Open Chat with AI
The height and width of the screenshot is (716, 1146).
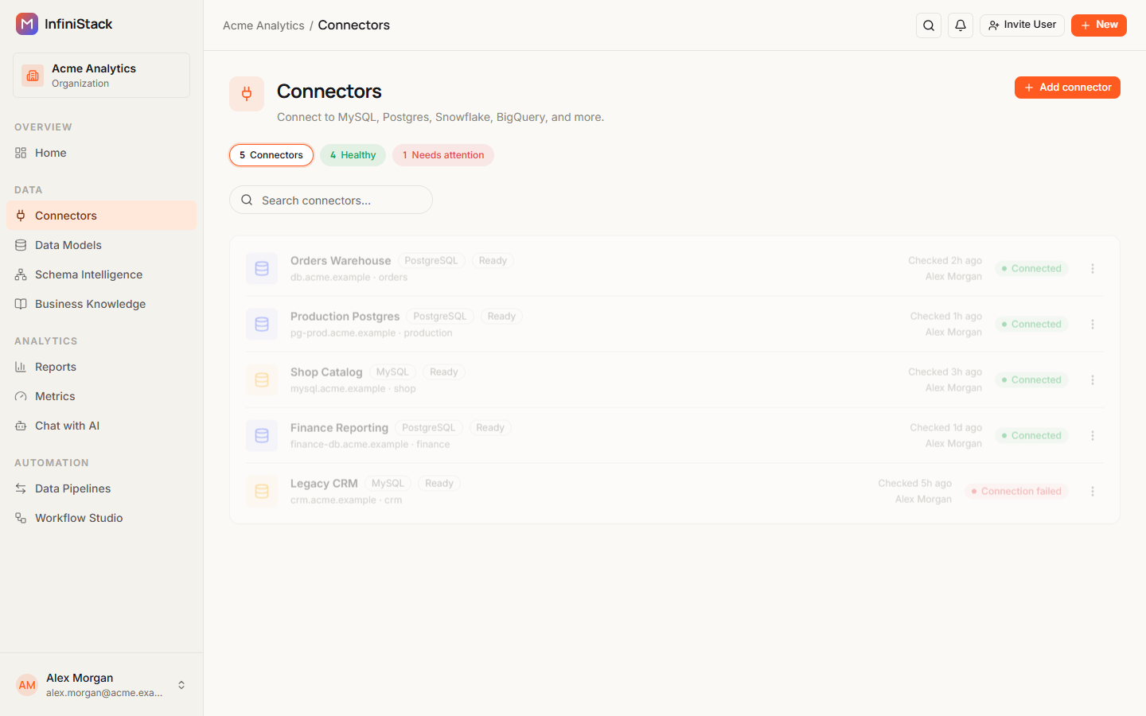click(101, 426)
